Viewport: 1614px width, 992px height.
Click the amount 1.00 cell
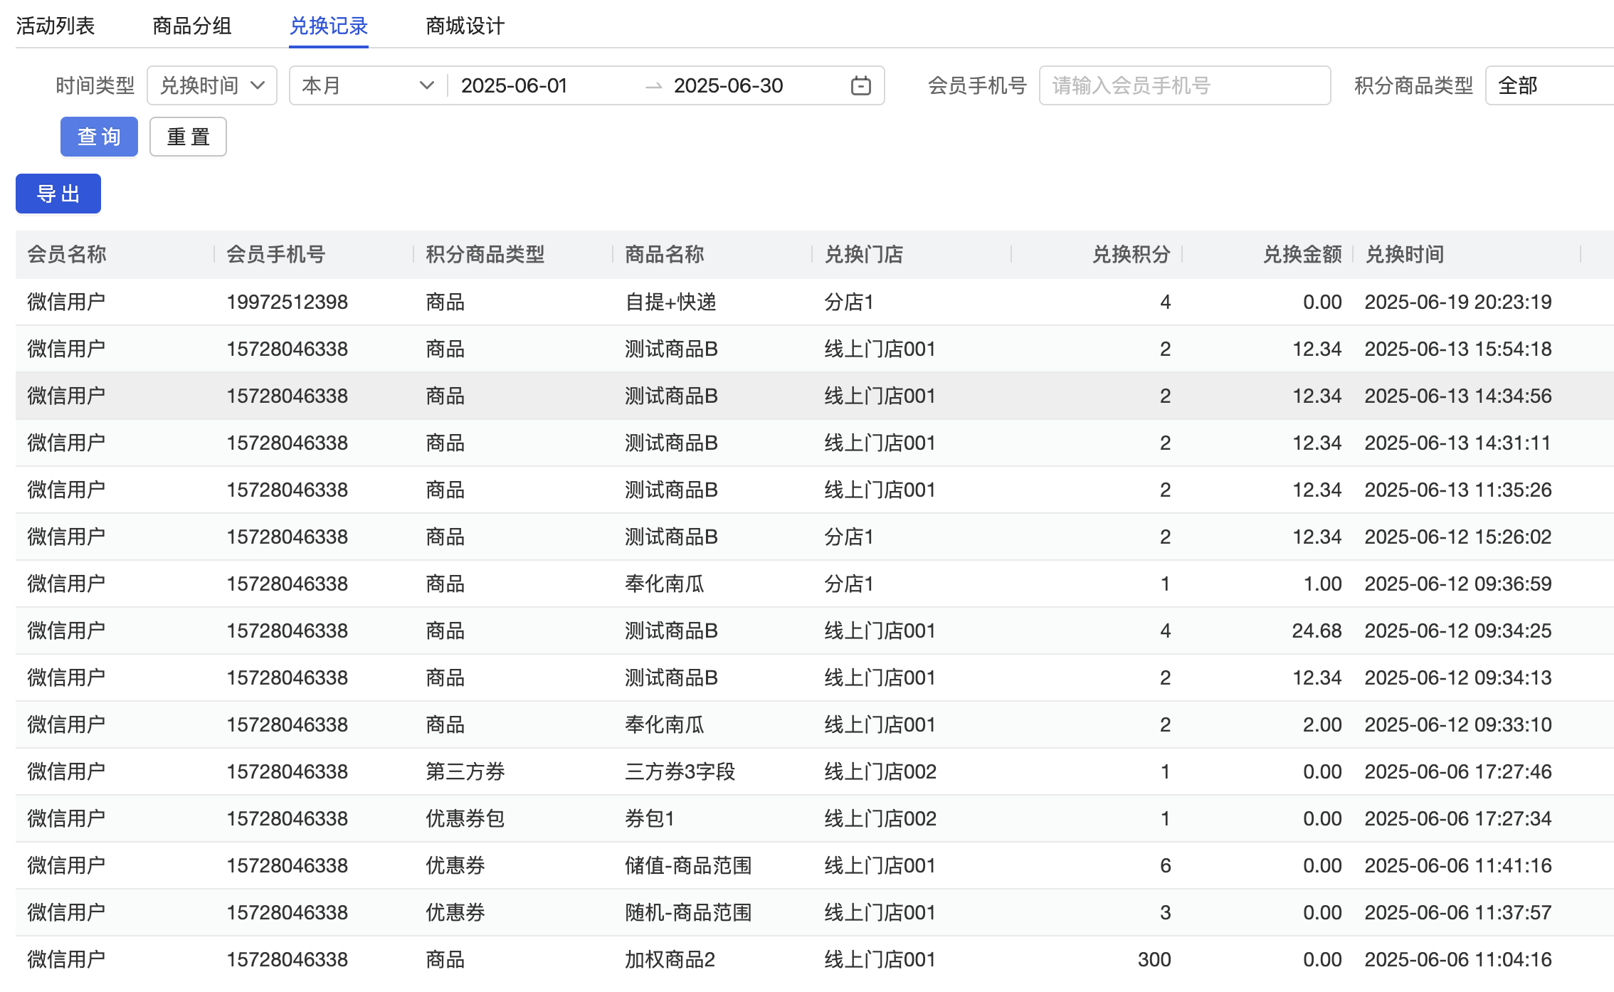[1322, 584]
